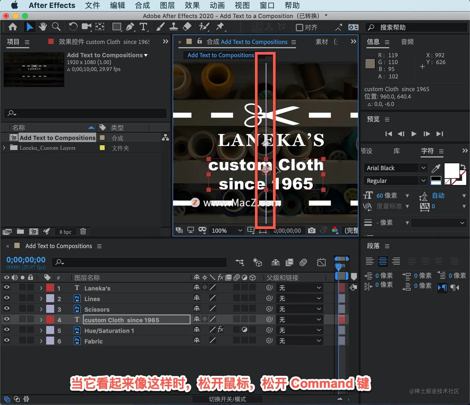Hide the Lines layer eye toggle

(x=7, y=298)
